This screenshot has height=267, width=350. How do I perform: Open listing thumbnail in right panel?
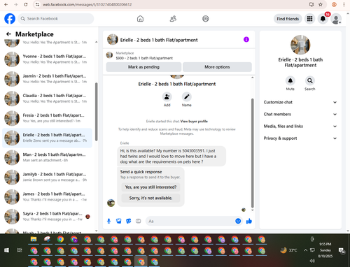[300, 45]
